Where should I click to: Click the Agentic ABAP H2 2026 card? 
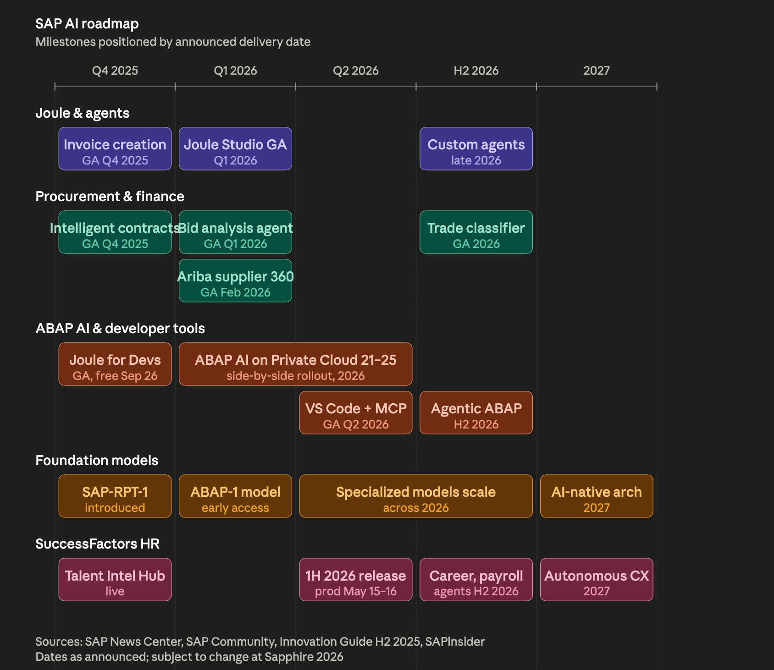476,412
